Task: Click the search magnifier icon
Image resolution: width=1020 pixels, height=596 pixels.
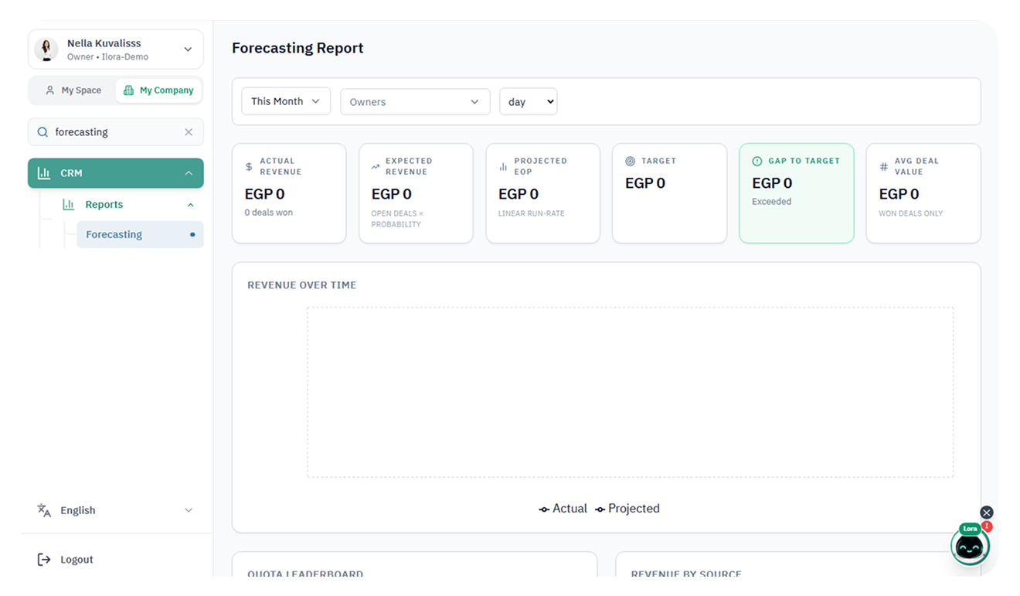Action: pos(42,132)
